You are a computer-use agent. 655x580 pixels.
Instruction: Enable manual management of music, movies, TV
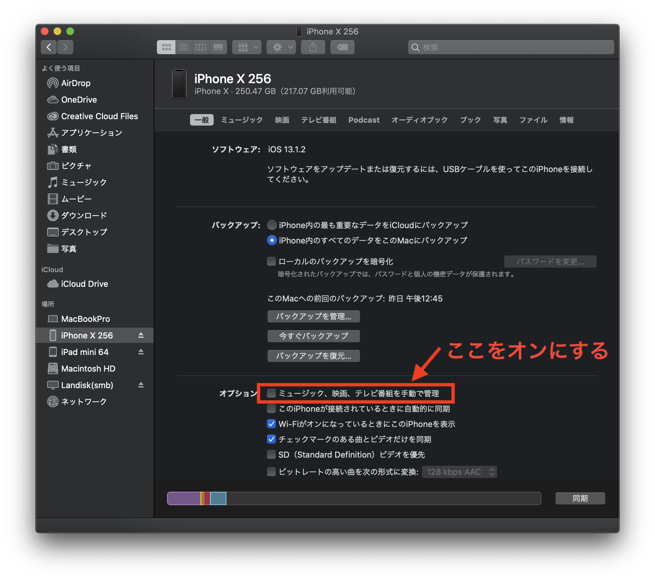tap(271, 393)
